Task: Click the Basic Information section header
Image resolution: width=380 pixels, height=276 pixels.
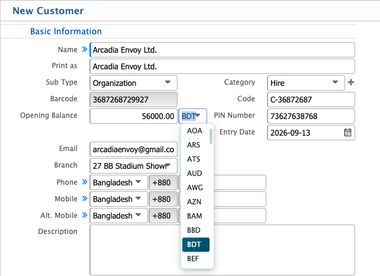Action: pos(66,31)
